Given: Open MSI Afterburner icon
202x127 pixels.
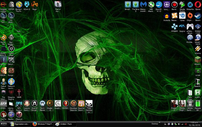Looking at the screenshot, I should click(x=151, y=6).
